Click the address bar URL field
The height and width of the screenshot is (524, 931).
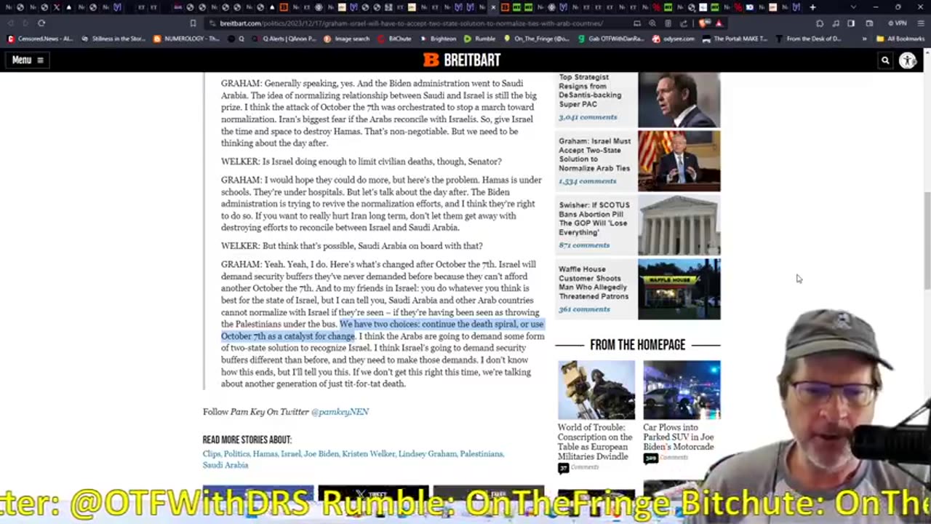pyautogui.click(x=411, y=23)
